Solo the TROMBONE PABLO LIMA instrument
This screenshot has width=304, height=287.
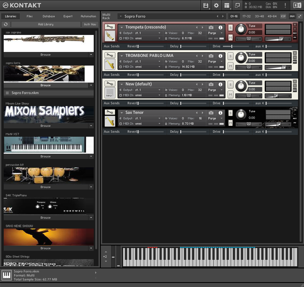230,56
